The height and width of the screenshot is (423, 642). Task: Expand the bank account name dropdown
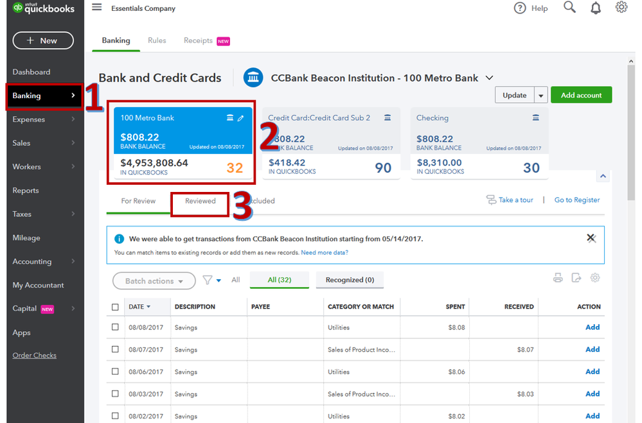489,78
